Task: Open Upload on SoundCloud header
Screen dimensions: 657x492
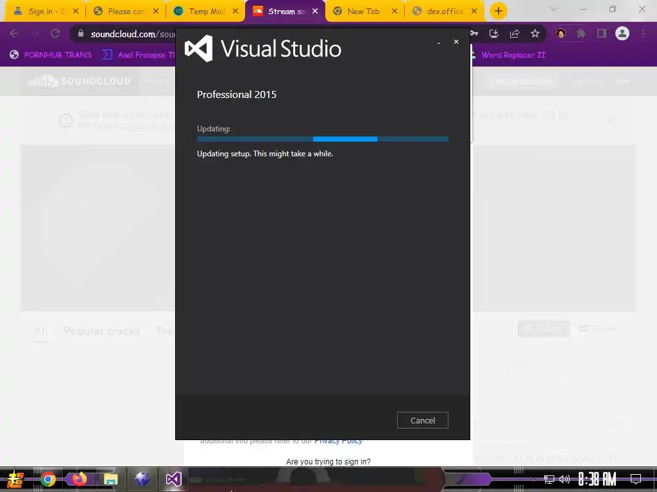Action: 588,81
